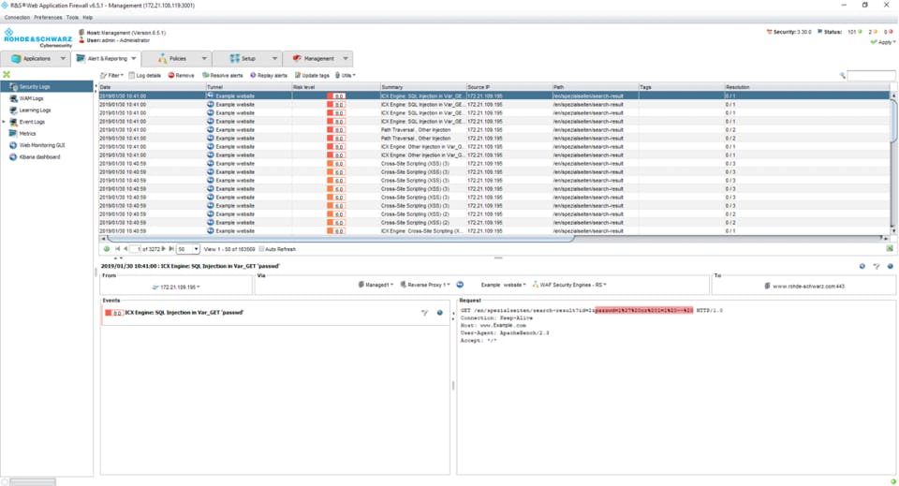Viewport: 899px width, 486px height.
Task: Go to previous page of logs
Action: pyautogui.click(x=125, y=249)
